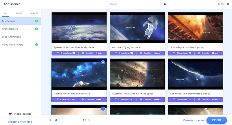
Task: Click the zoom in magnifier icon
Action: tap(85, 120)
